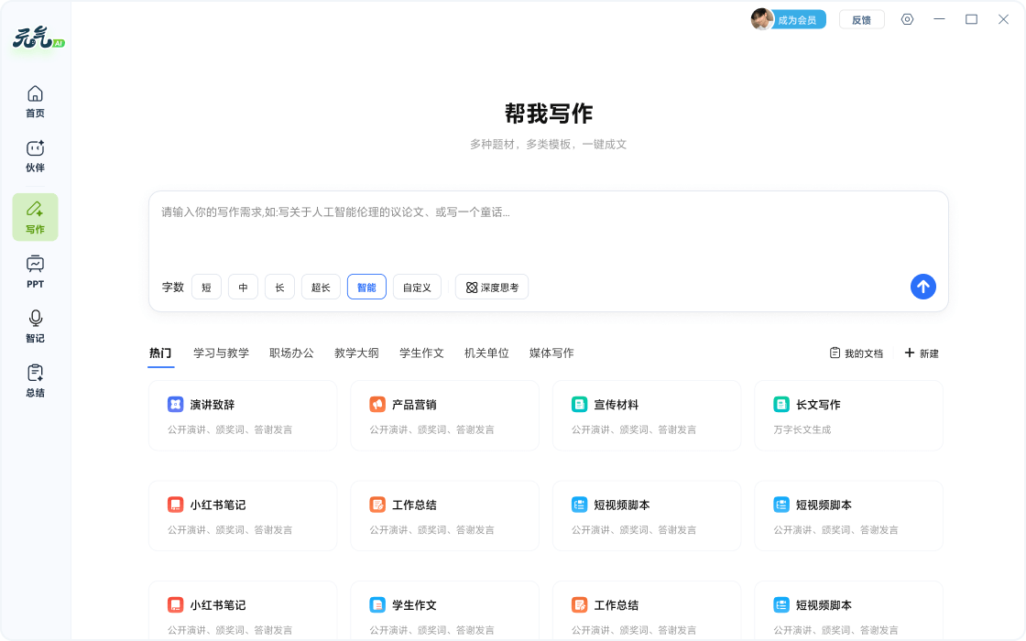Image resolution: width=1026 pixels, height=641 pixels.
Task: Click the 反馈 feedback button
Action: coord(861,20)
